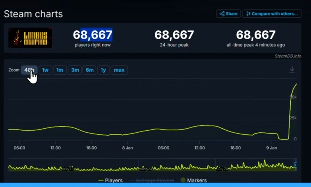This screenshot has width=311, height=187.
Task: Click the Jul '23 navigator marker
Action: click(x=68, y=169)
